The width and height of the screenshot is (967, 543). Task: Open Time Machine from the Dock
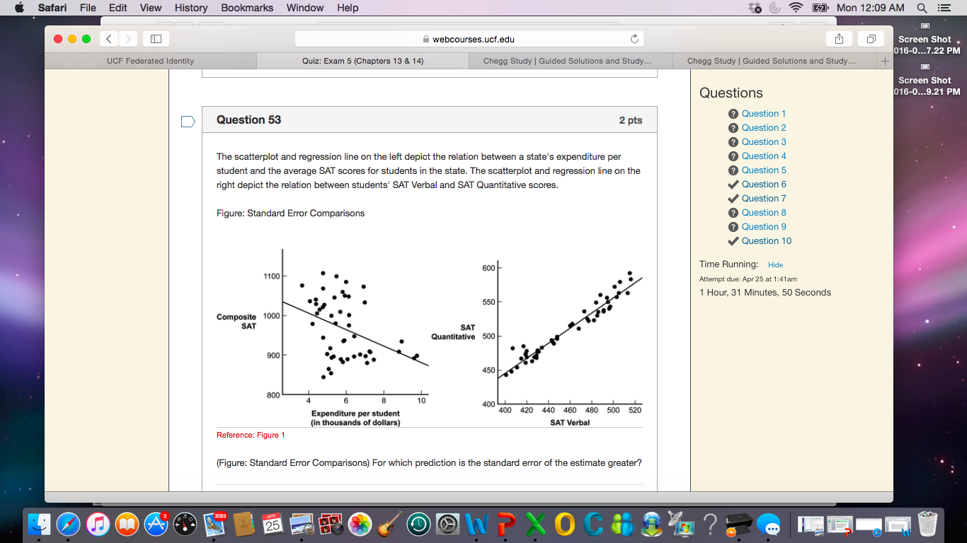click(418, 525)
